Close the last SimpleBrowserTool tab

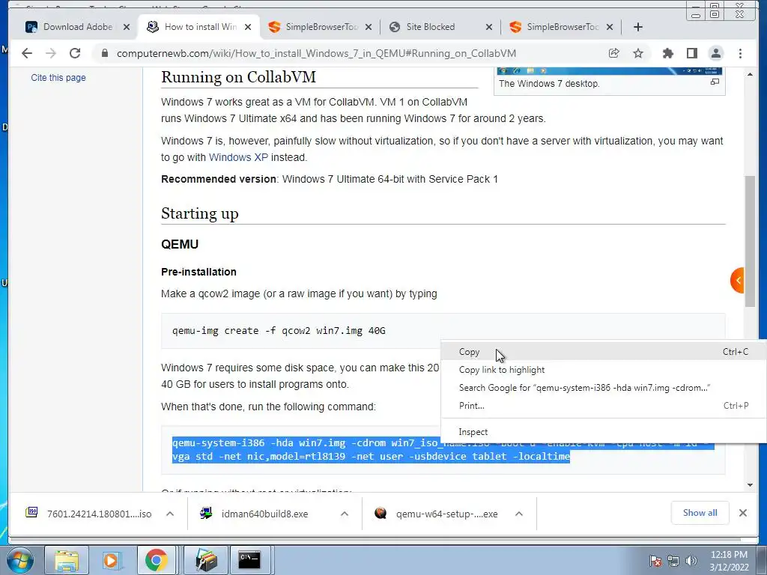click(610, 27)
